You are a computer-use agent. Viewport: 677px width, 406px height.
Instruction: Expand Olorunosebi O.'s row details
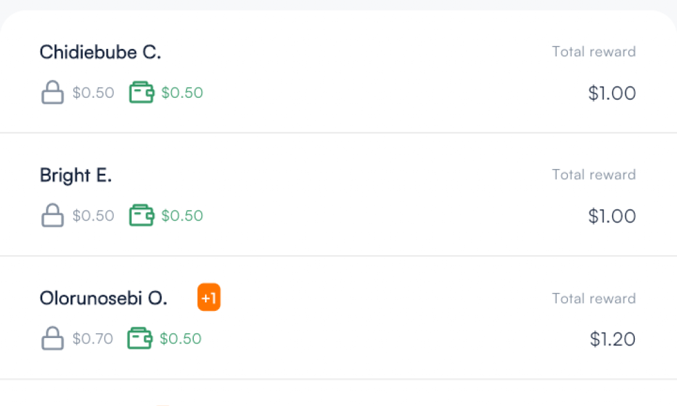click(x=331, y=317)
